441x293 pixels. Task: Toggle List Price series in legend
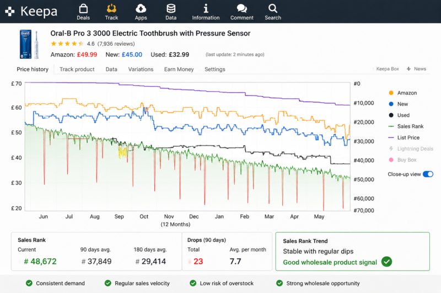[x=404, y=137]
